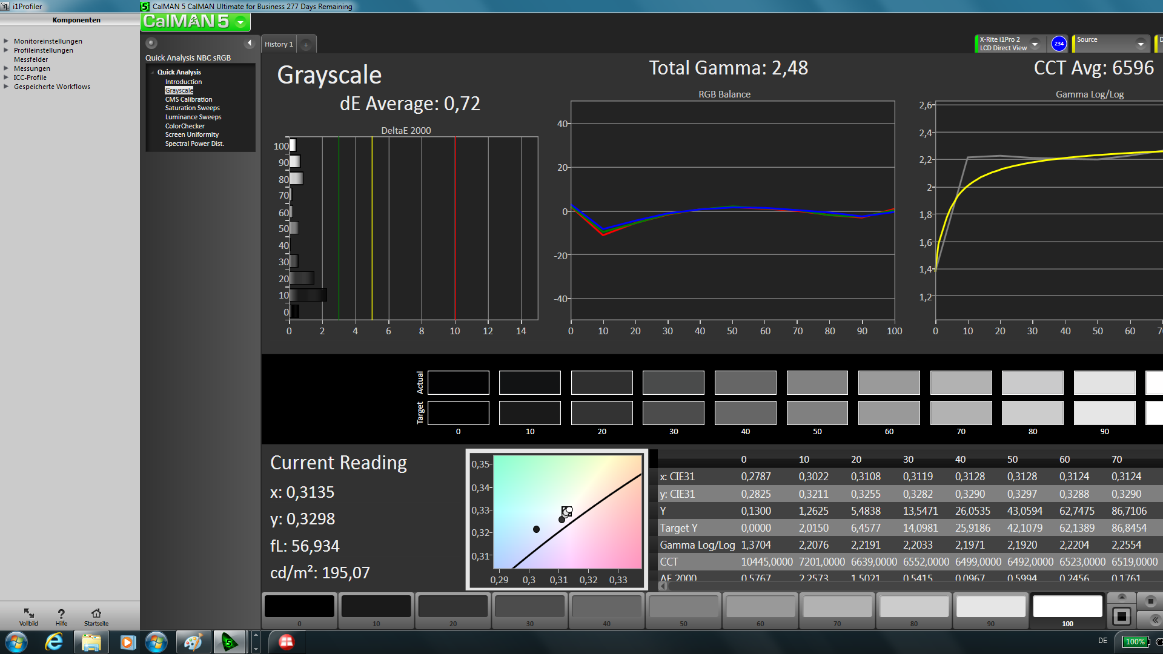Screen dimensions: 1163x654
Task: Expand the Monitoreinstellungen tree item
Action: tap(6, 41)
